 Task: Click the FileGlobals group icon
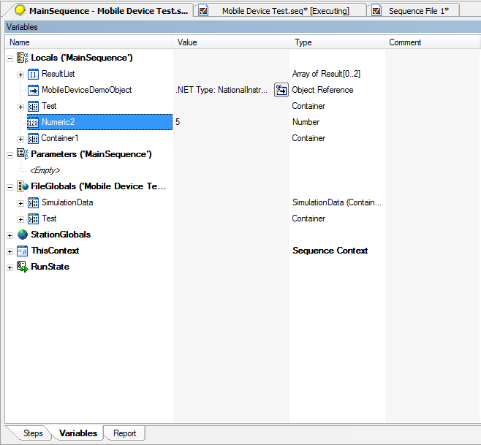[22, 186]
